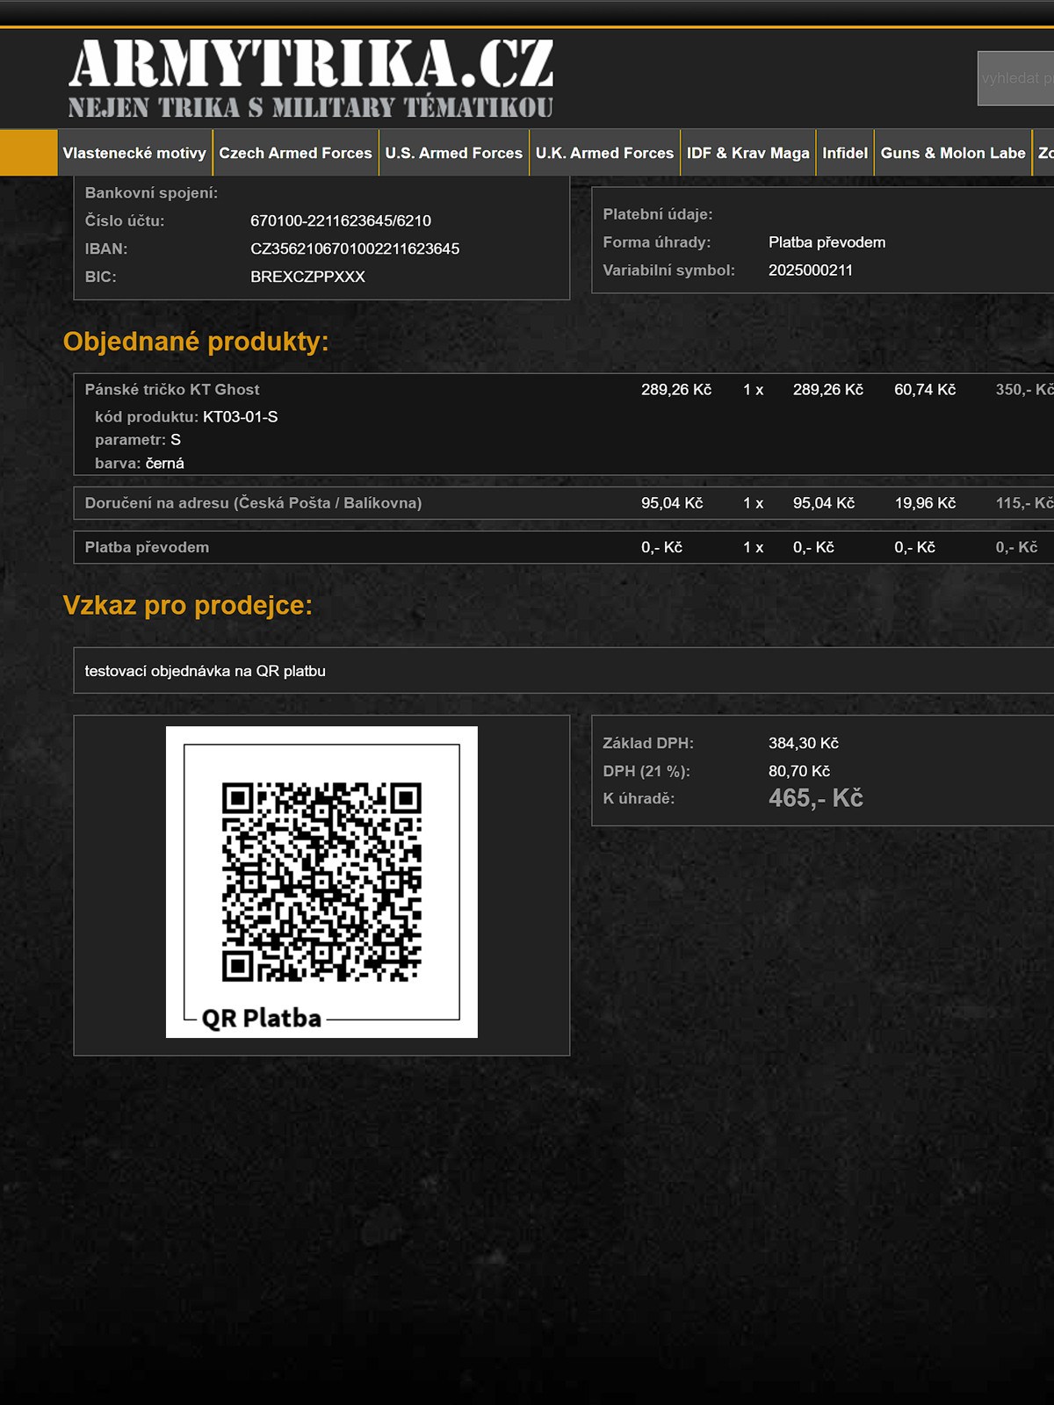Click the delivery VAT amount 19,96 Kč
1054x1405 pixels.
pos(925,503)
